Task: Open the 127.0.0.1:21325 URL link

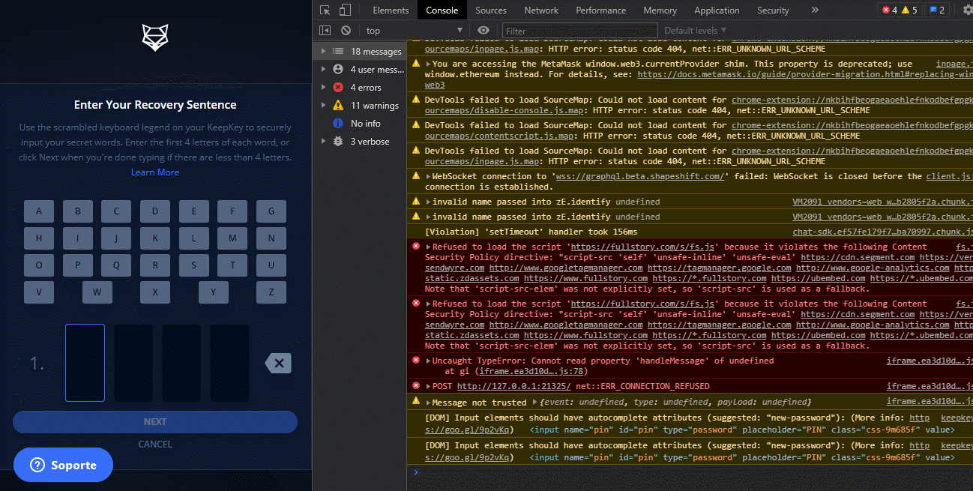Action: coord(513,386)
